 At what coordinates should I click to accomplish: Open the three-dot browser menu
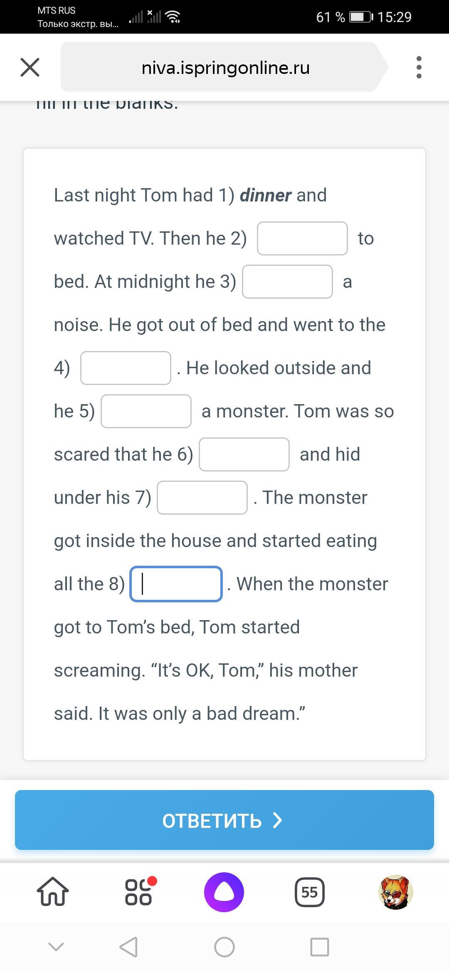tap(419, 67)
